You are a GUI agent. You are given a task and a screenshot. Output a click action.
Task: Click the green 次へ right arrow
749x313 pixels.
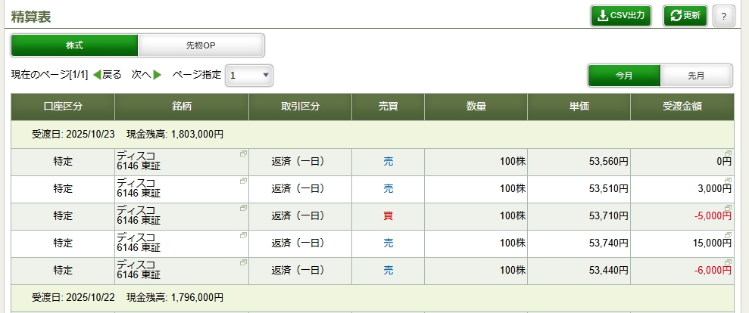coord(158,75)
